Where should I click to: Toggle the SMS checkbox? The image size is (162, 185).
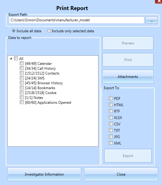(x=22, y=78)
